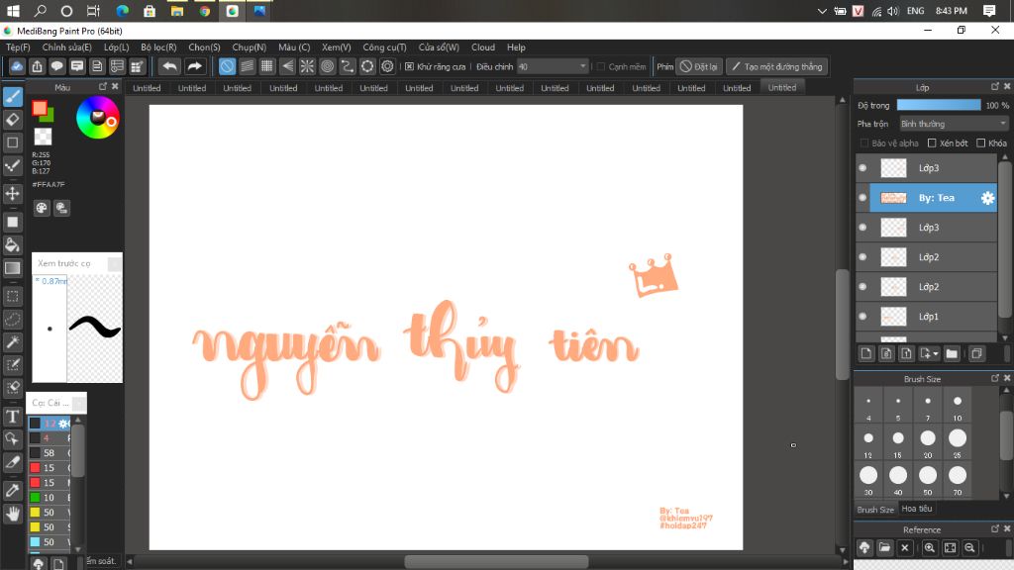Click canvas horizontal scrollbar thumb
The width and height of the screenshot is (1014, 570).
[x=496, y=561]
